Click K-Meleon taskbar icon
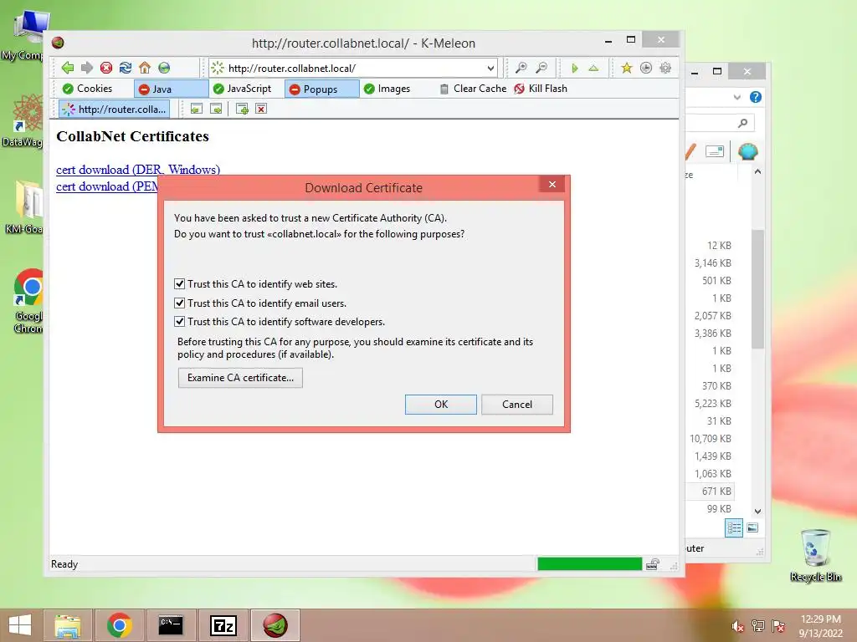Image resolution: width=857 pixels, height=642 pixels. click(x=275, y=625)
